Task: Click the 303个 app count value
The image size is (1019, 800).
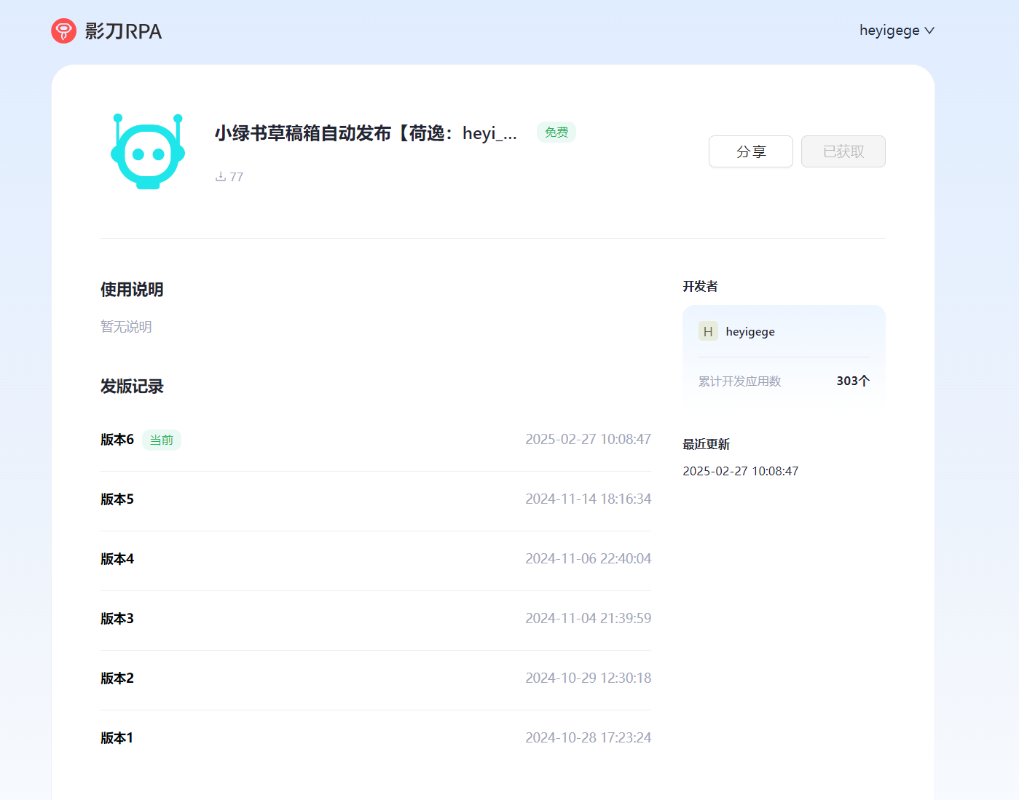Action: click(853, 381)
